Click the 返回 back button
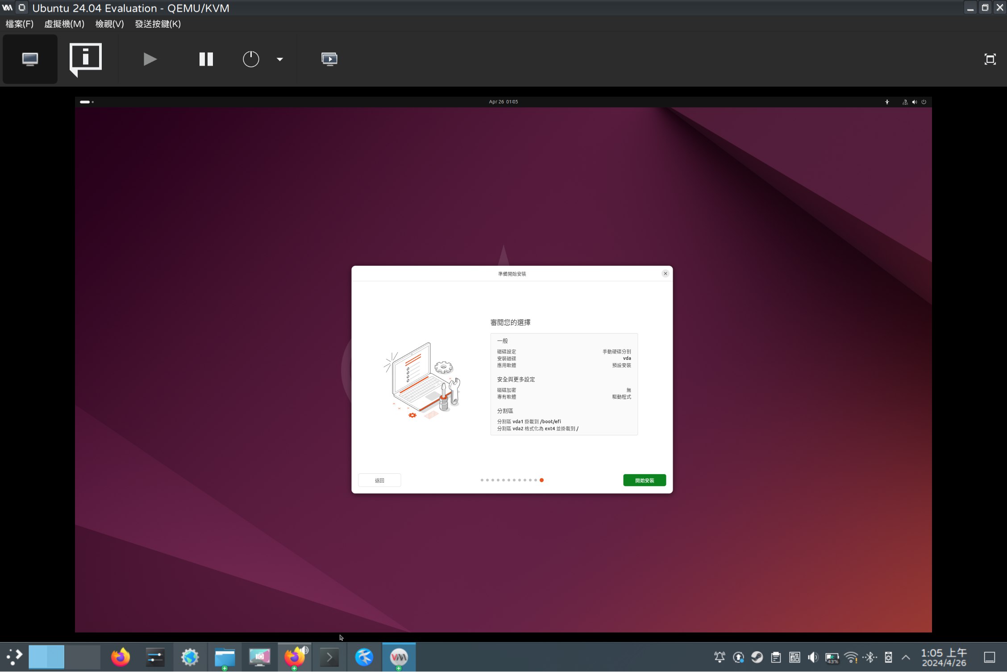The height and width of the screenshot is (672, 1007). click(379, 480)
